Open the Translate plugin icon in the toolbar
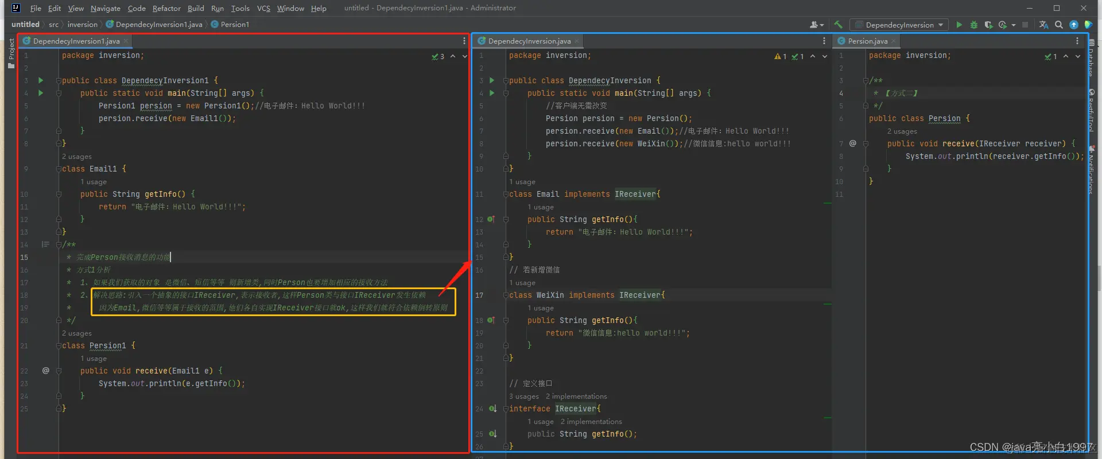The width and height of the screenshot is (1102, 459). [1043, 25]
